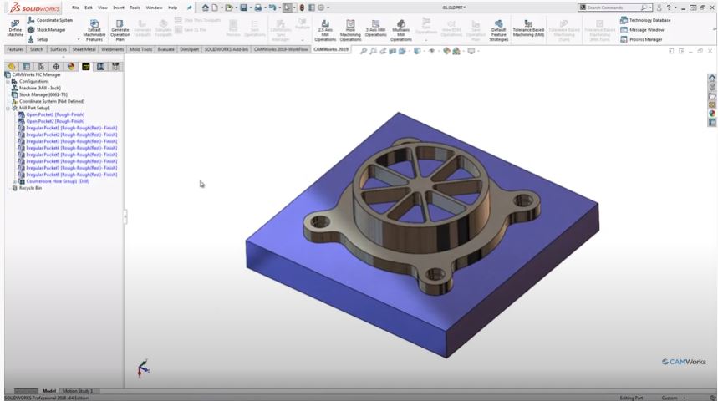Viewport: 718px width, 401px height.
Task: Click the Define Machine icon
Action: coord(15,28)
